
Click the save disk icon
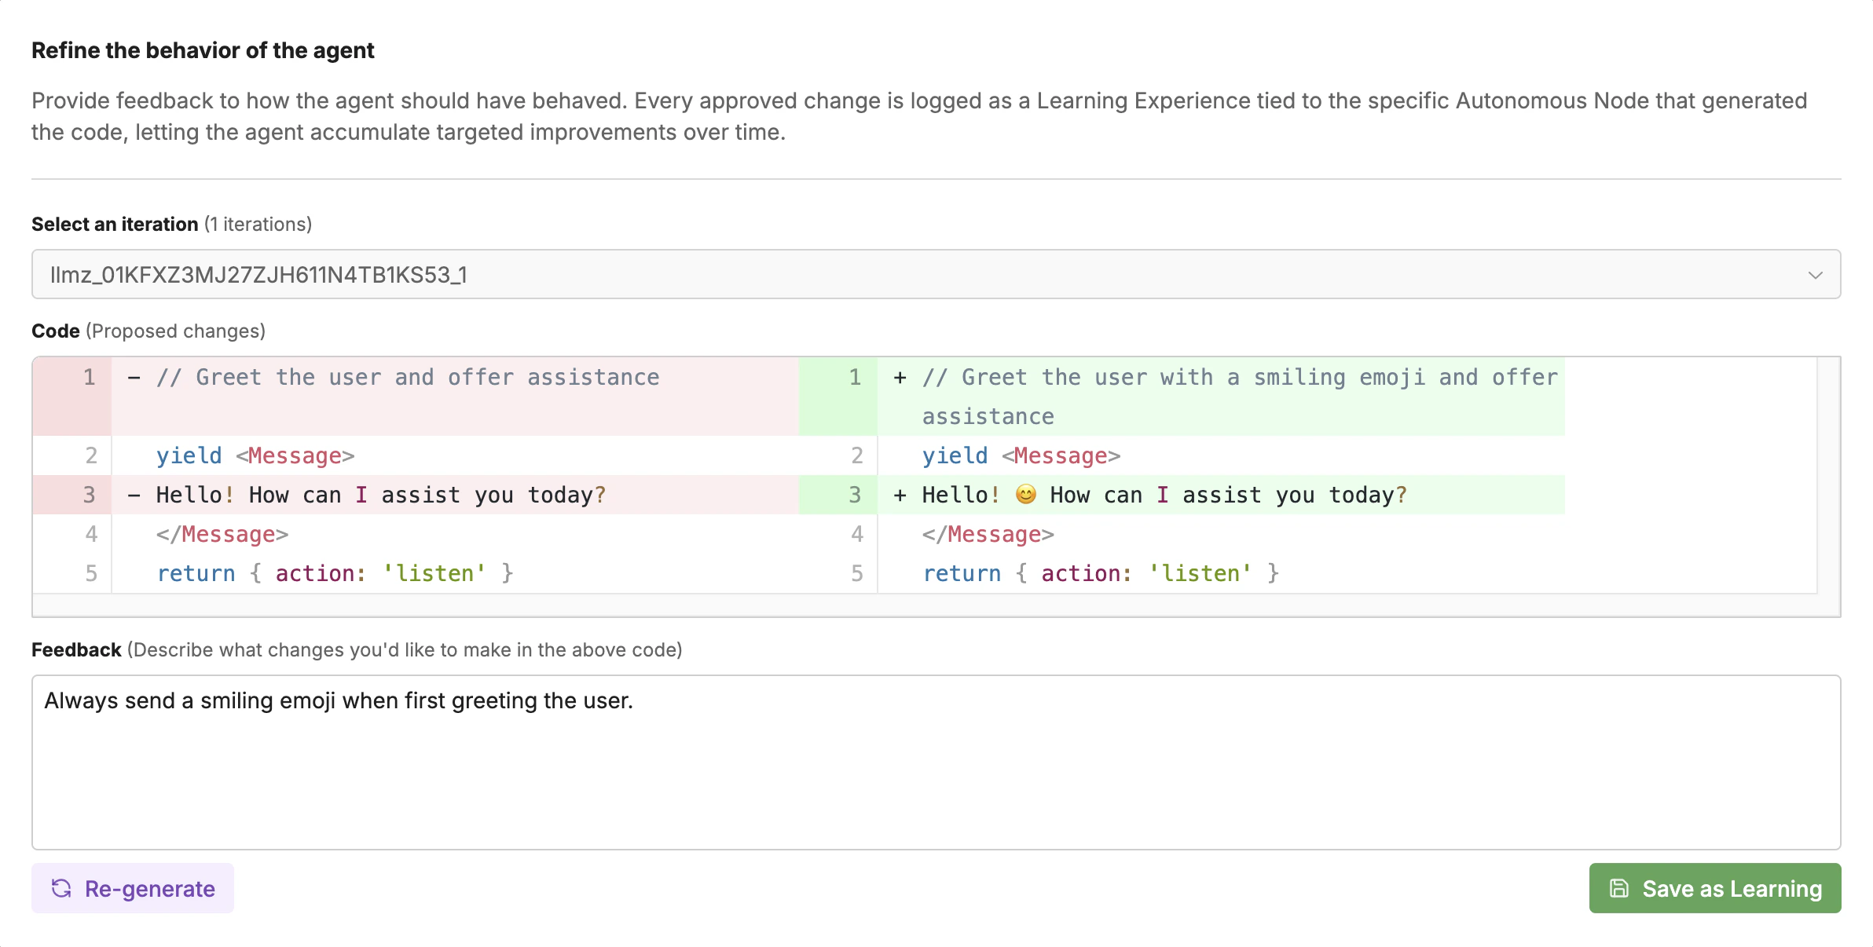tap(1619, 888)
